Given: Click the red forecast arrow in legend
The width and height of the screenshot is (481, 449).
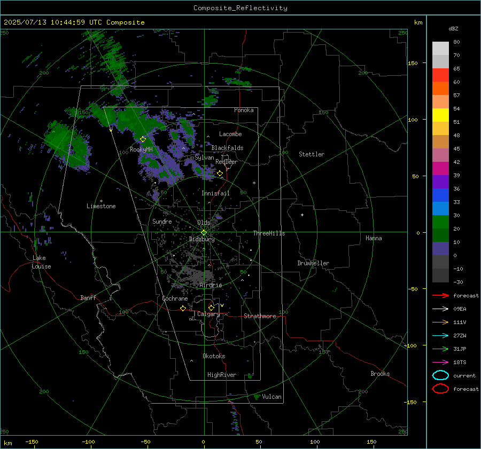Looking at the screenshot, I should pos(440,295).
